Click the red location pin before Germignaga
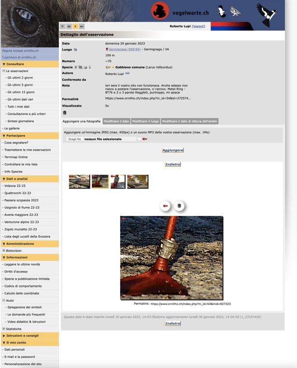 pos(107,49)
